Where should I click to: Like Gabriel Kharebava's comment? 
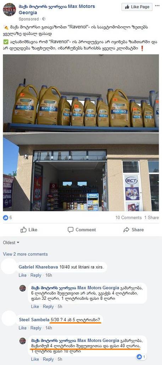pos(22,275)
